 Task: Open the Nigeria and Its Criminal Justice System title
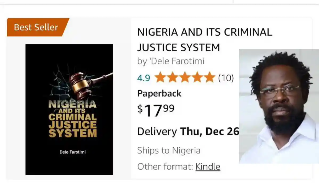click(205, 40)
